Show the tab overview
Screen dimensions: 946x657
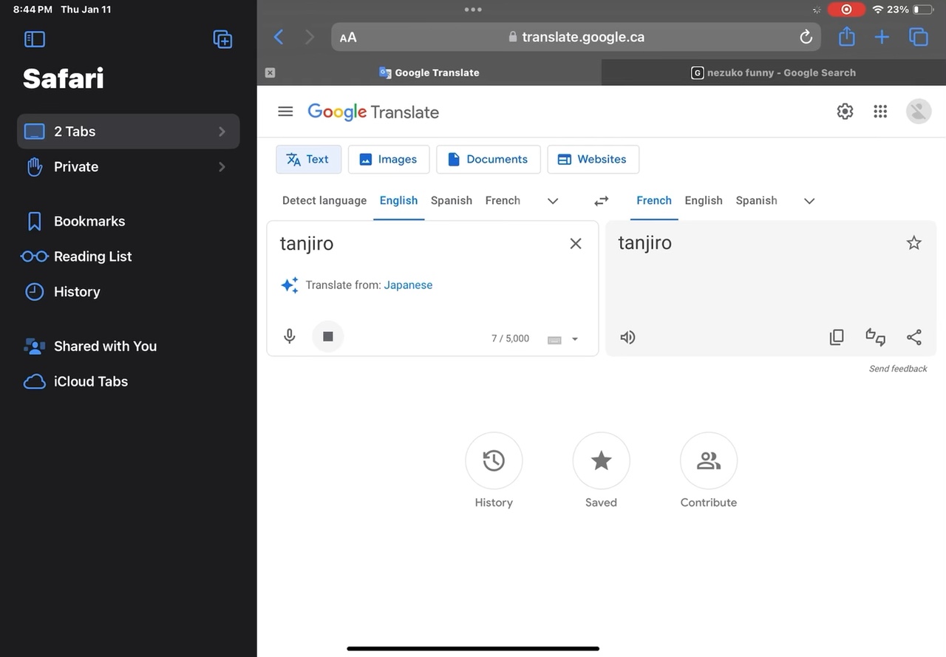pos(918,37)
